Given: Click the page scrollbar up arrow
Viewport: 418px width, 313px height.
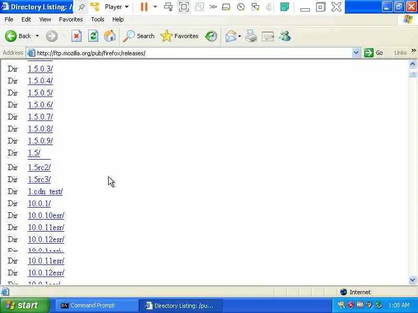Looking at the screenshot, I should pos(412,64).
